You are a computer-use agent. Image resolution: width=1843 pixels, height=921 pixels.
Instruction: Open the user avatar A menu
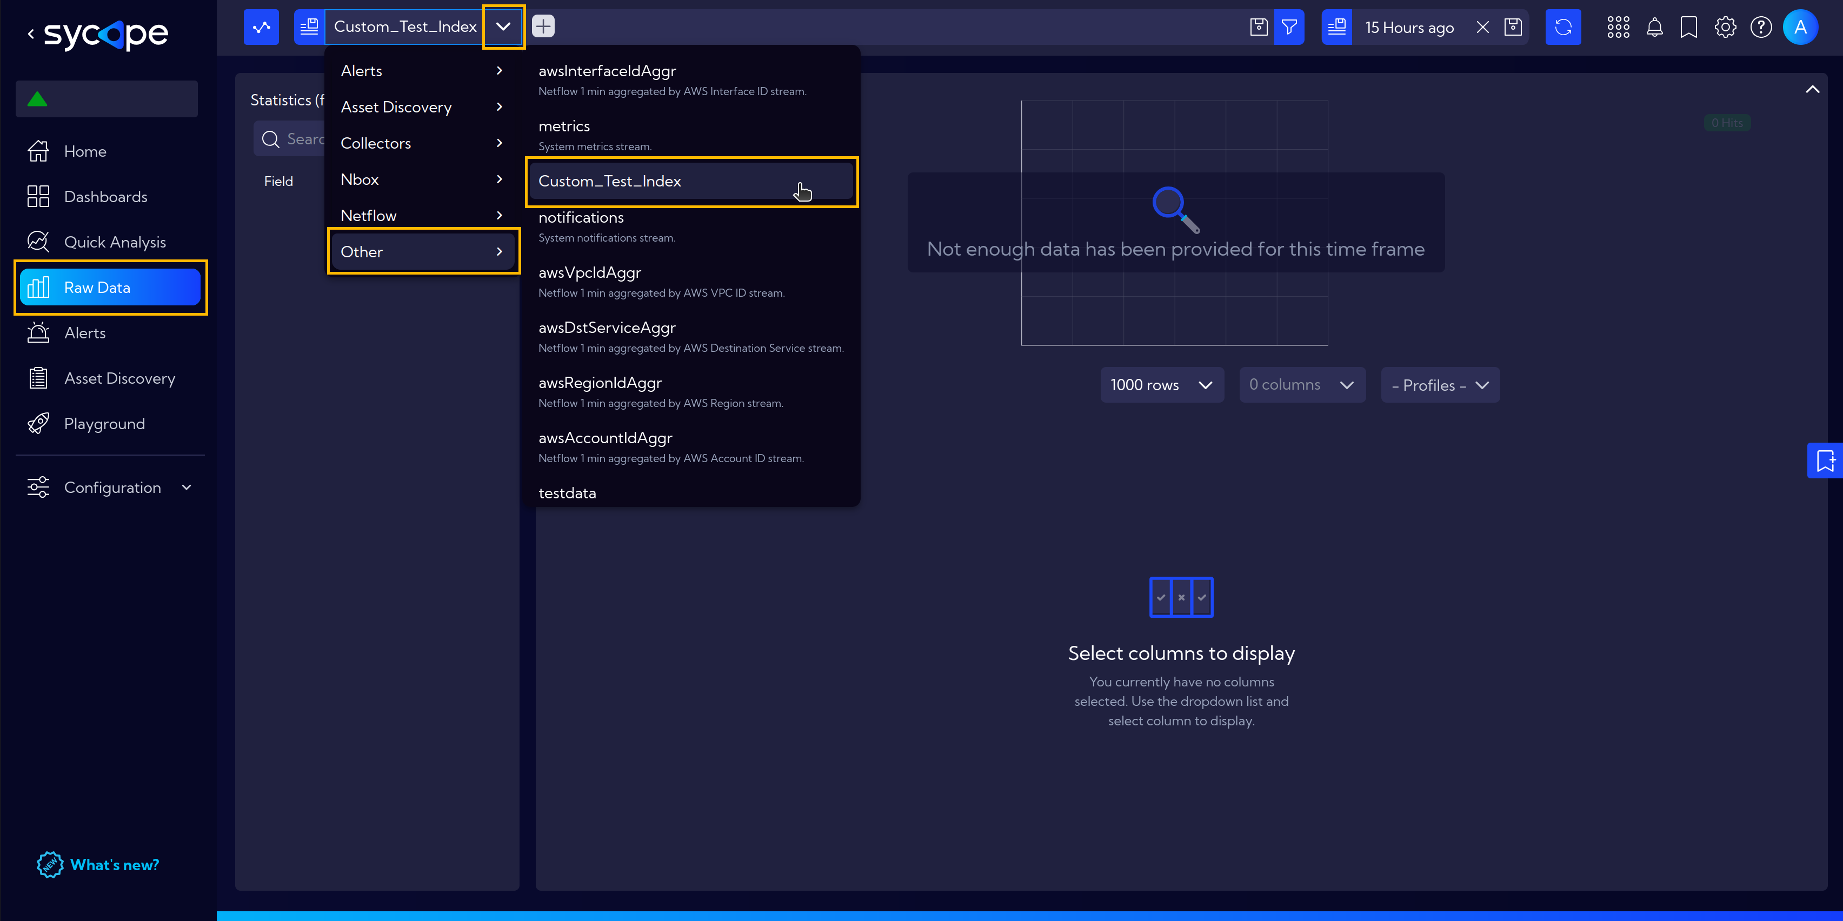click(1800, 27)
